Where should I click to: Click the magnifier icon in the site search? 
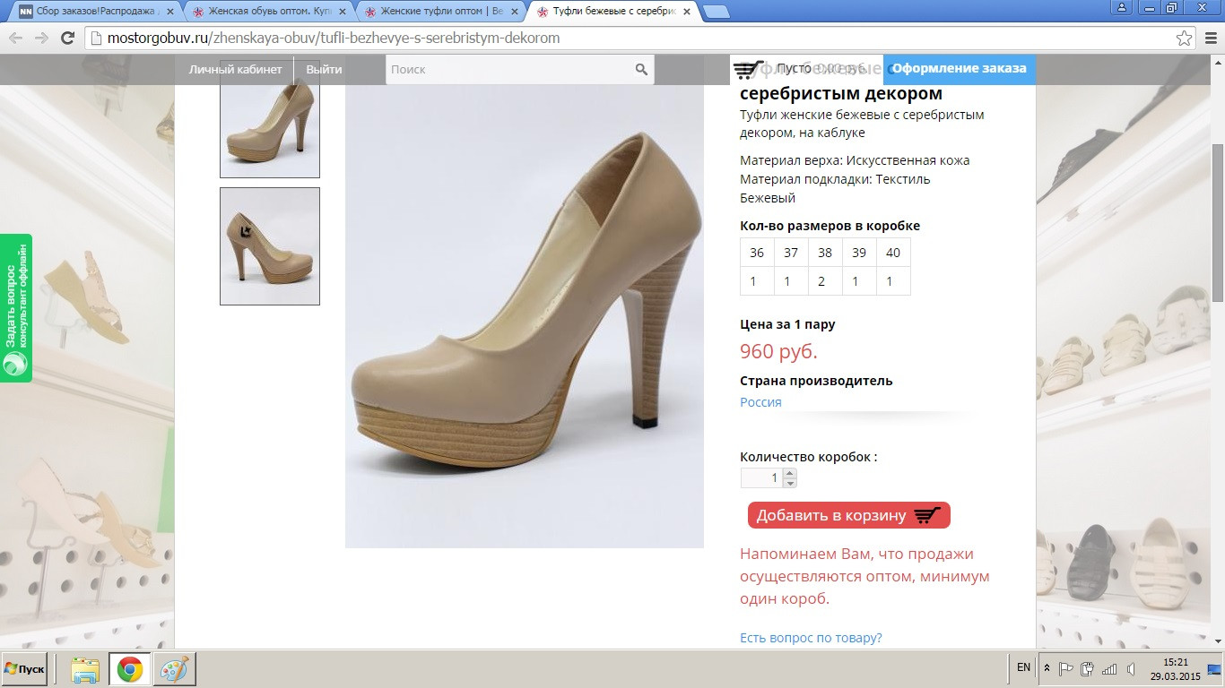641,69
